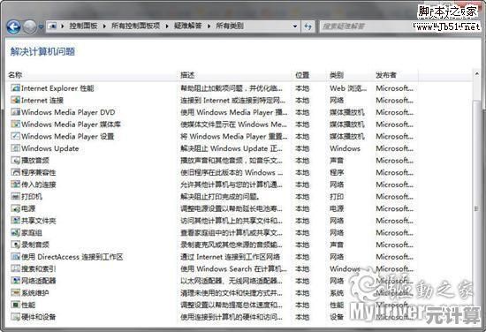Open the Windows Update name link
Viewport: 486px width, 332px height.
pyautogui.click(x=49, y=148)
